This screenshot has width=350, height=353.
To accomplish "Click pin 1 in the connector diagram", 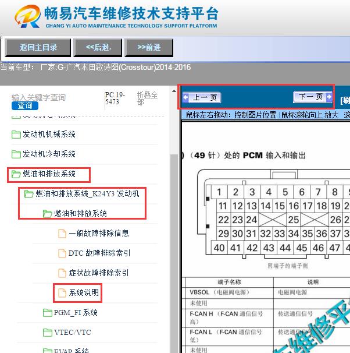I will tap(219, 192).
